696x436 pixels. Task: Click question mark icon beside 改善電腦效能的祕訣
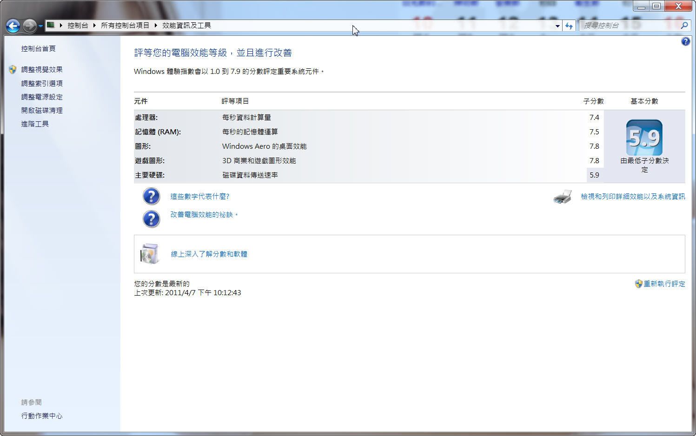[151, 218]
